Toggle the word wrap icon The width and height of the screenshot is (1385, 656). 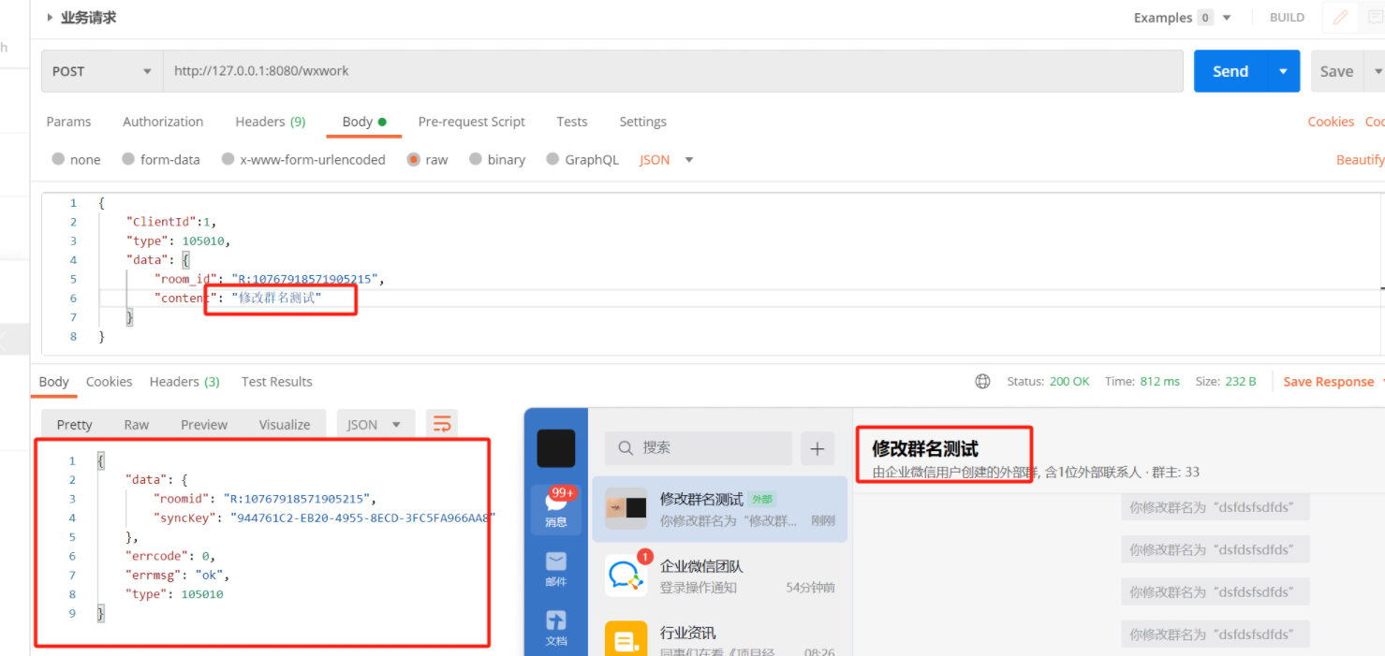click(x=442, y=425)
